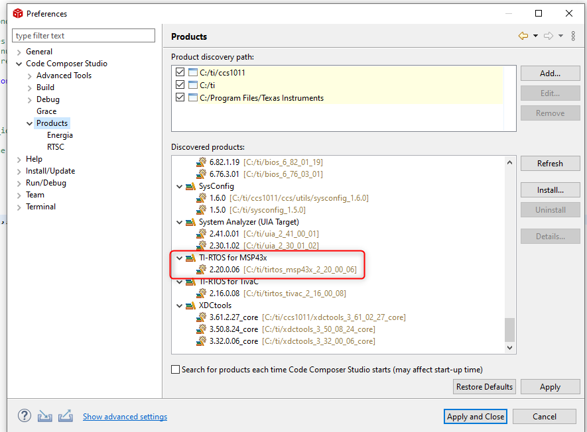587x432 pixels.
Task: Collapse the TI-RTOS for MSP43x entry
Action: click(x=179, y=258)
